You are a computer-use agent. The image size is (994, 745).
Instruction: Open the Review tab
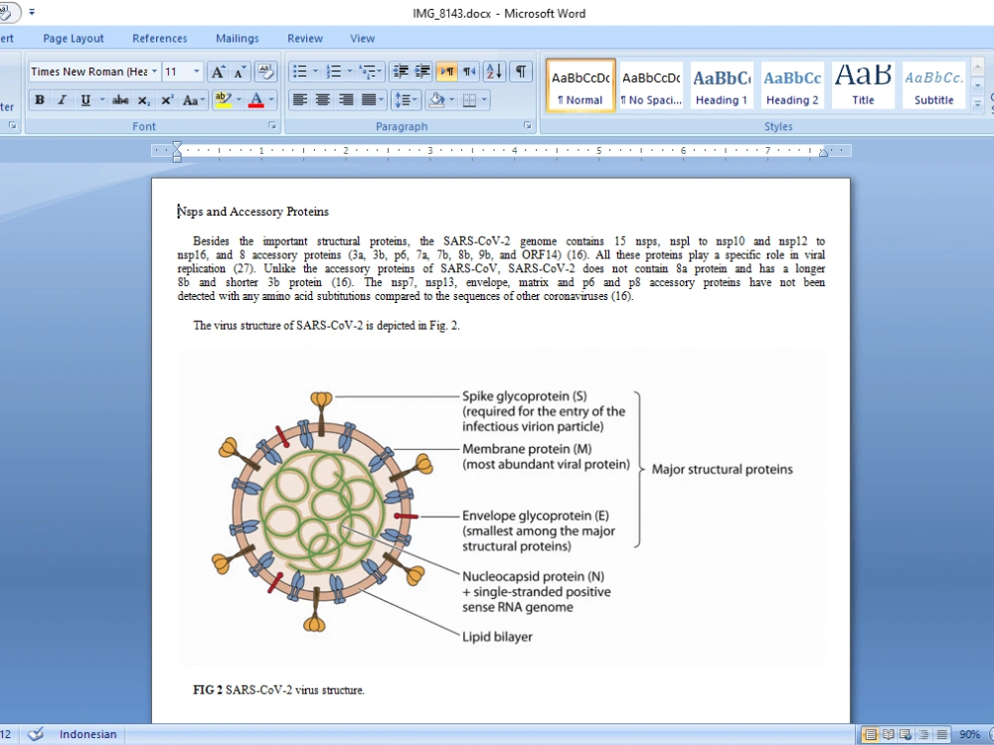[x=305, y=38]
